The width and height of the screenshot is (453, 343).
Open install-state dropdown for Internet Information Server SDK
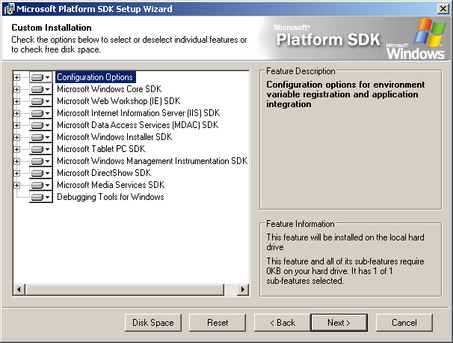(x=40, y=113)
